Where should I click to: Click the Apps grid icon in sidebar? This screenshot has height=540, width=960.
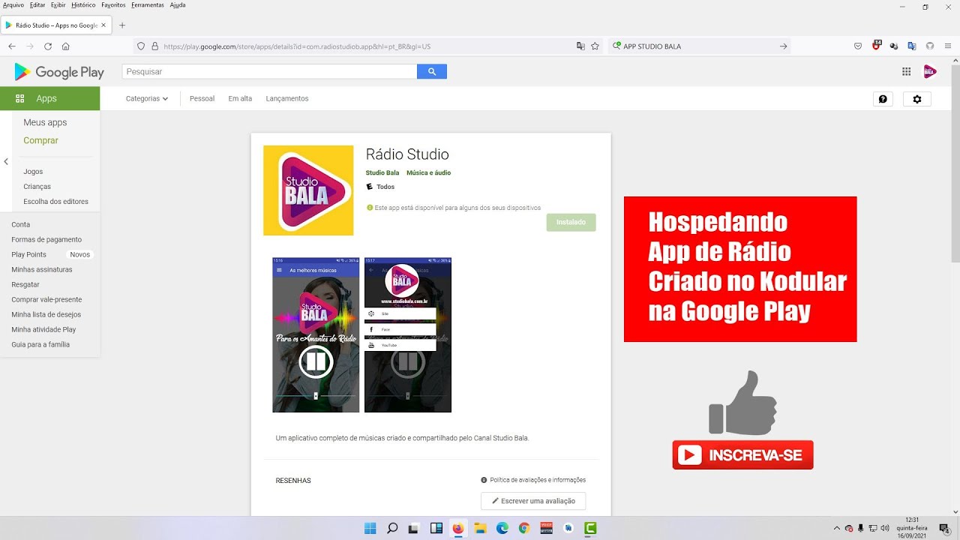click(20, 98)
